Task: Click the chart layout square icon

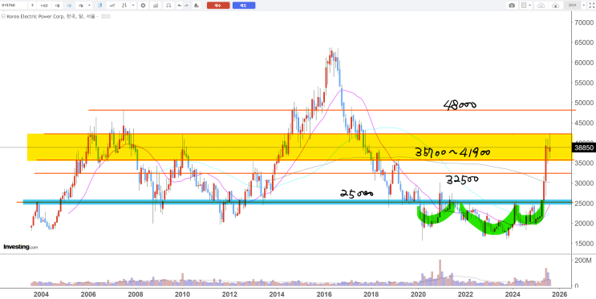Action: 524,6
